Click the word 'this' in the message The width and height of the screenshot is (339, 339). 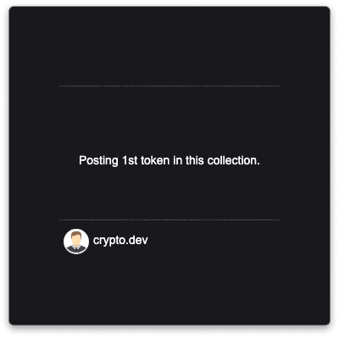195,160
